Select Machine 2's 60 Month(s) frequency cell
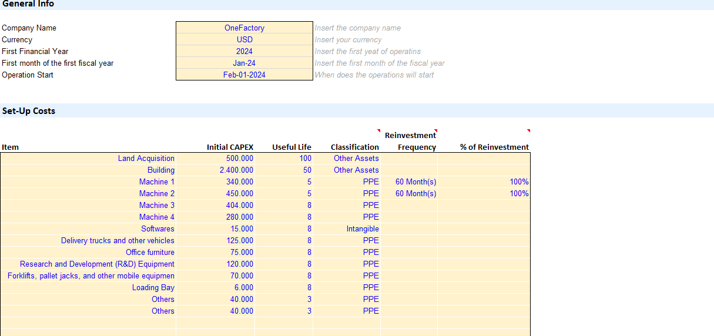The image size is (714, 336). pos(409,193)
